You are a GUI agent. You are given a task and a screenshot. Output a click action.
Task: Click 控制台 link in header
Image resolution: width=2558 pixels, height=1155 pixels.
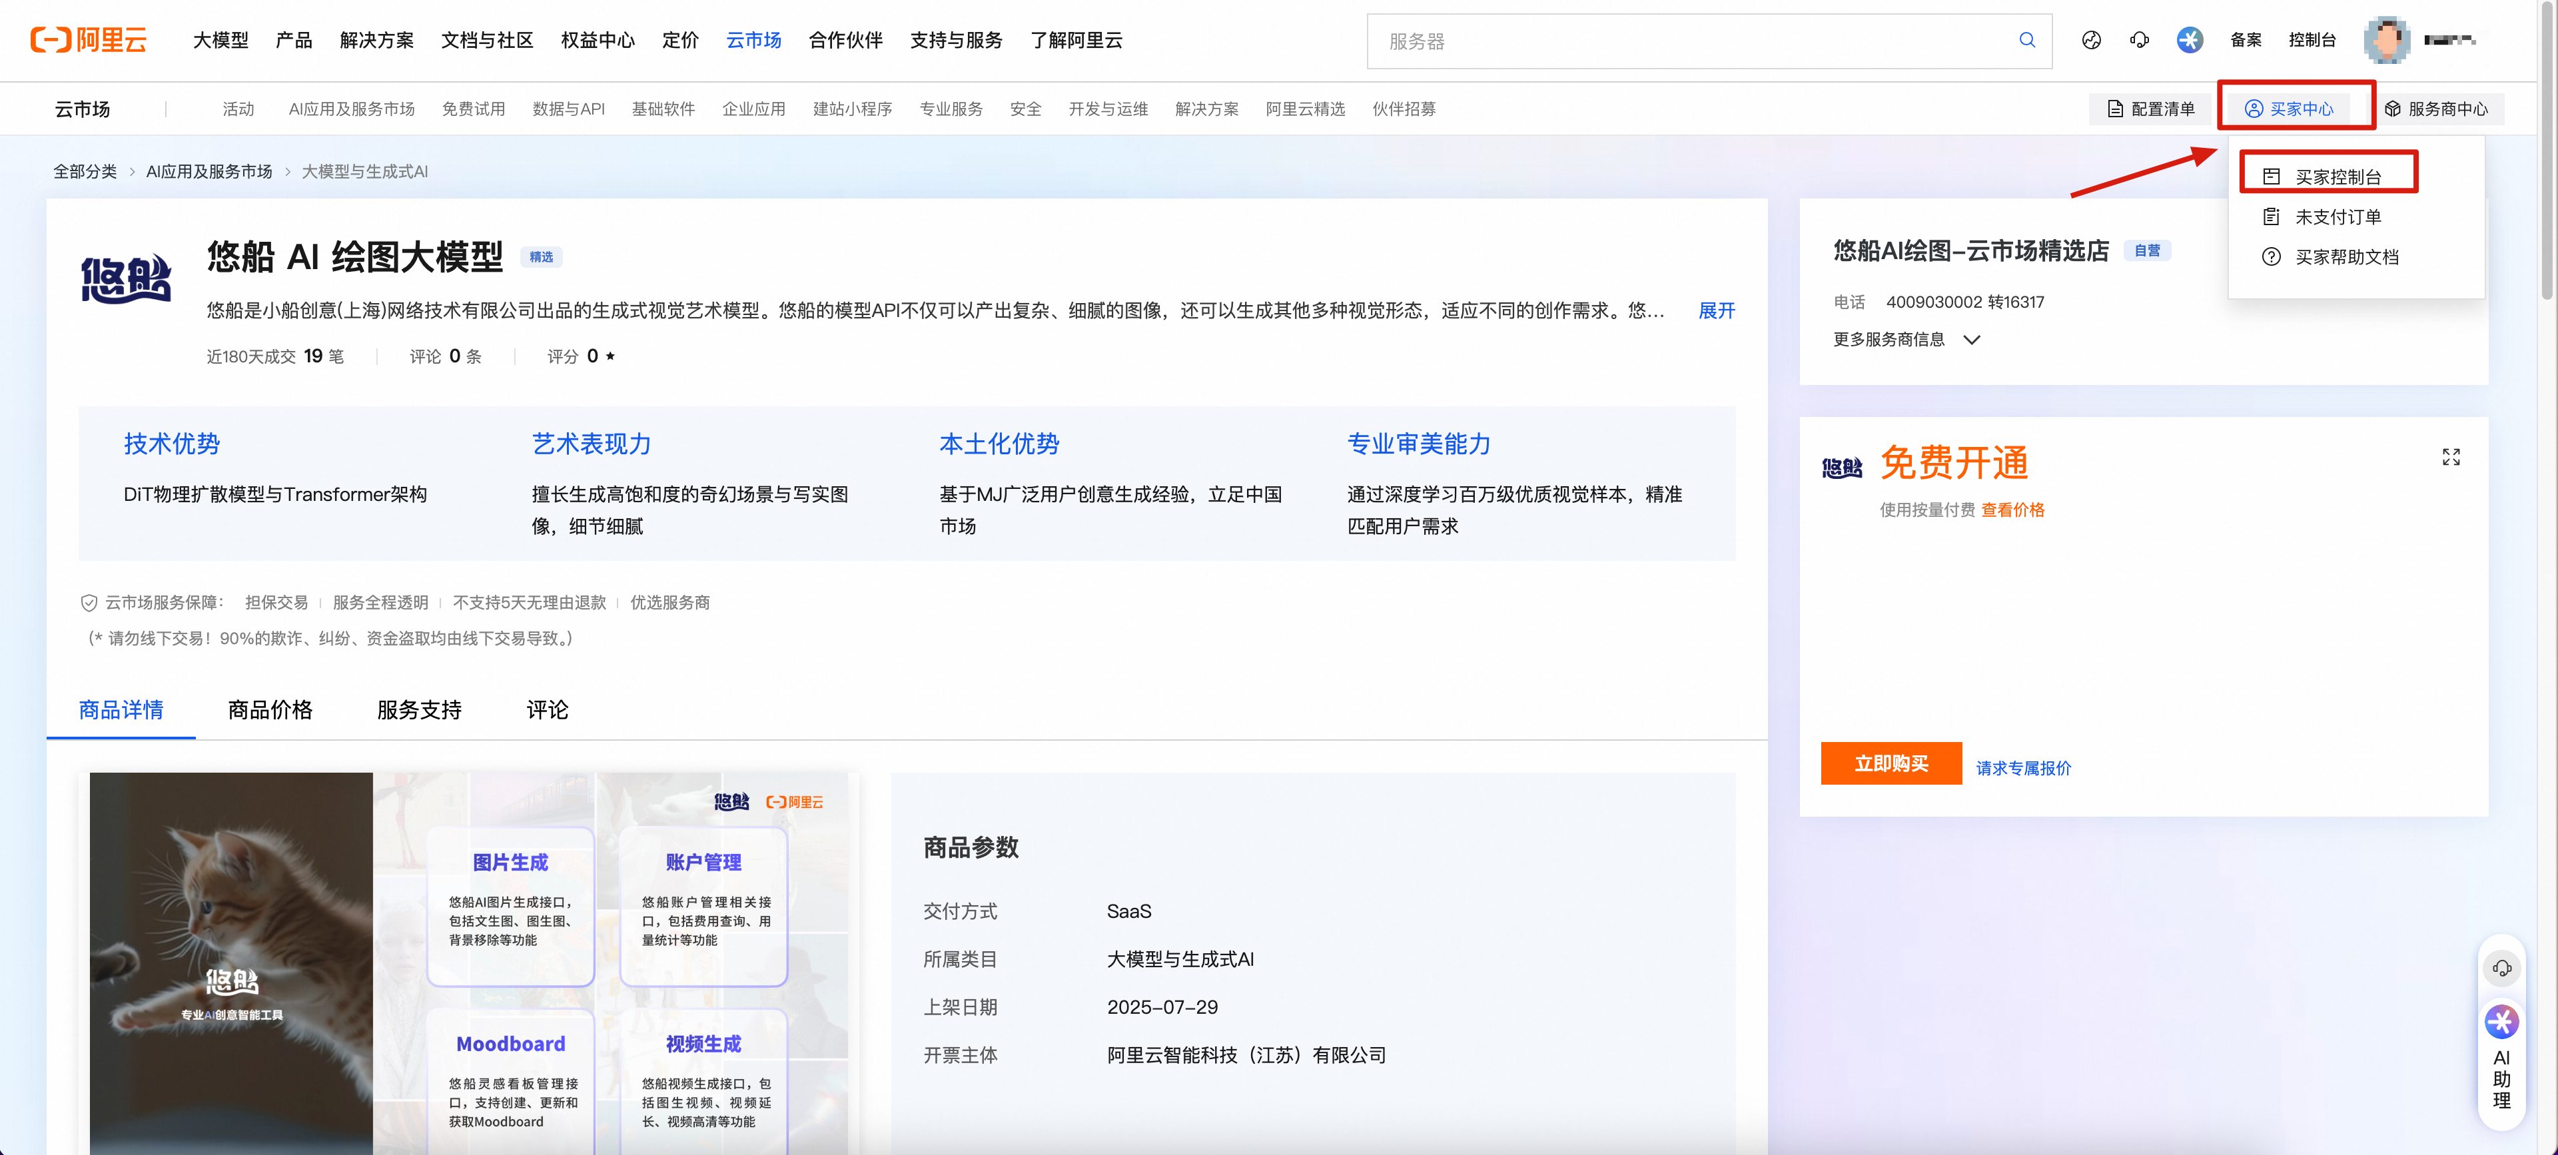(x=2312, y=40)
